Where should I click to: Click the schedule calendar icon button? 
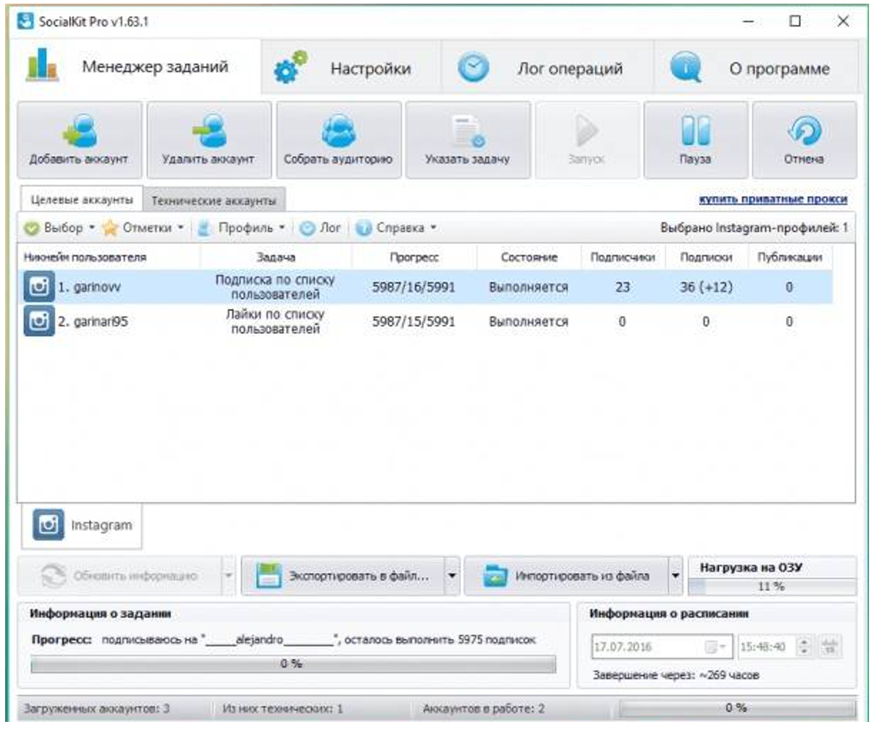point(829,646)
